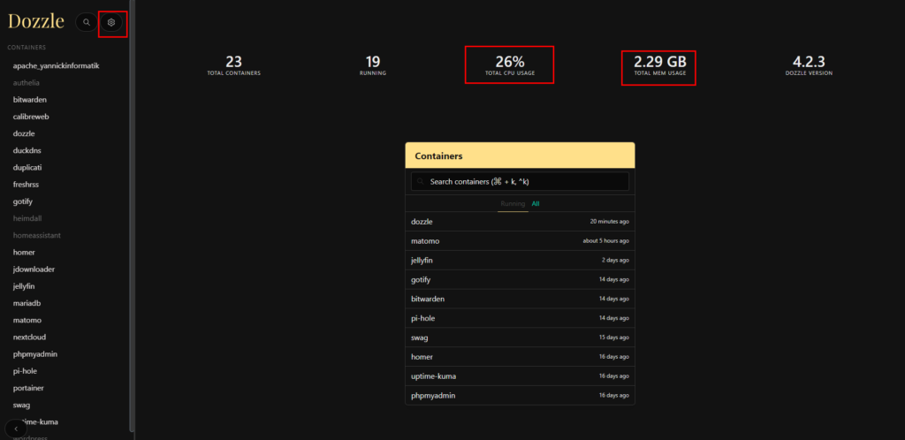Open phpmyadmin row in Containers card
Image resolution: width=905 pixels, height=440 pixels.
(x=520, y=396)
